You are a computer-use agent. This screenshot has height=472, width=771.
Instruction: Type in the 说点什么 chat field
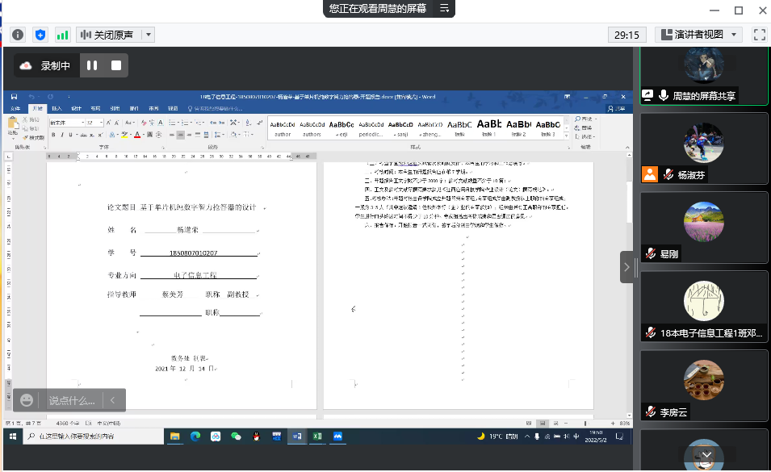pyautogui.click(x=71, y=399)
